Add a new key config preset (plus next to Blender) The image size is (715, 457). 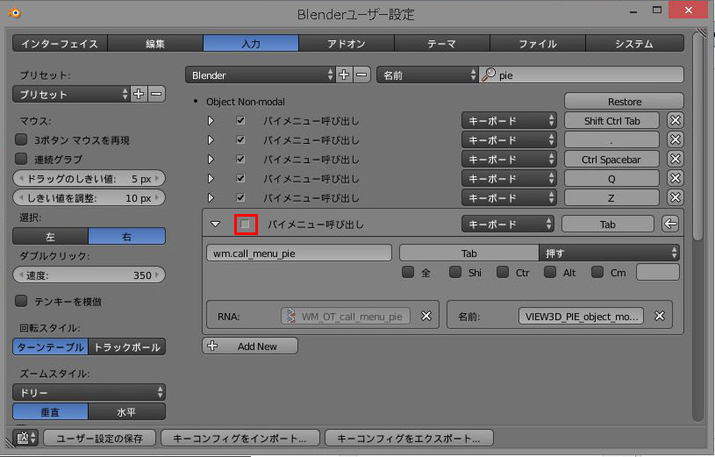click(x=344, y=75)
